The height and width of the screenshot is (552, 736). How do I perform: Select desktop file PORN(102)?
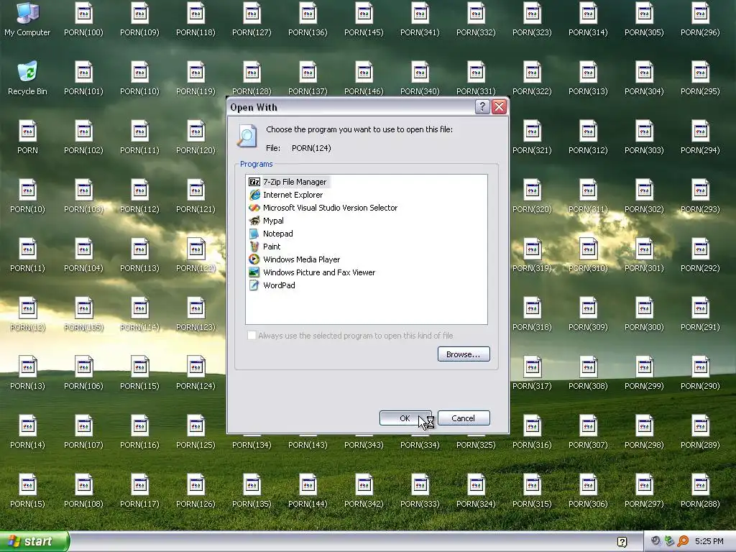click(x=83, y=137)
